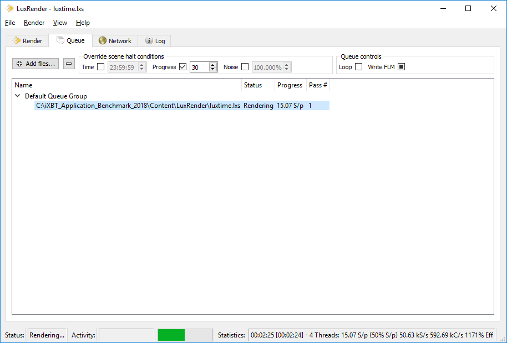
Task: Click the green render progress bar
Action: click(185, 335)
